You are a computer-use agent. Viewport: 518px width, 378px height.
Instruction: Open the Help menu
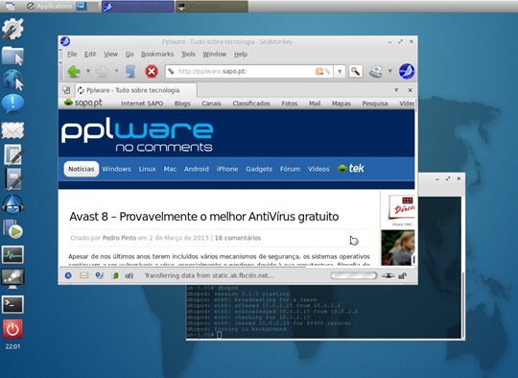[241, 54]
